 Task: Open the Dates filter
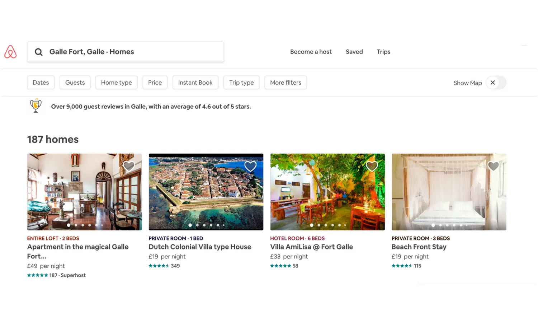click(x=41, y=83)
